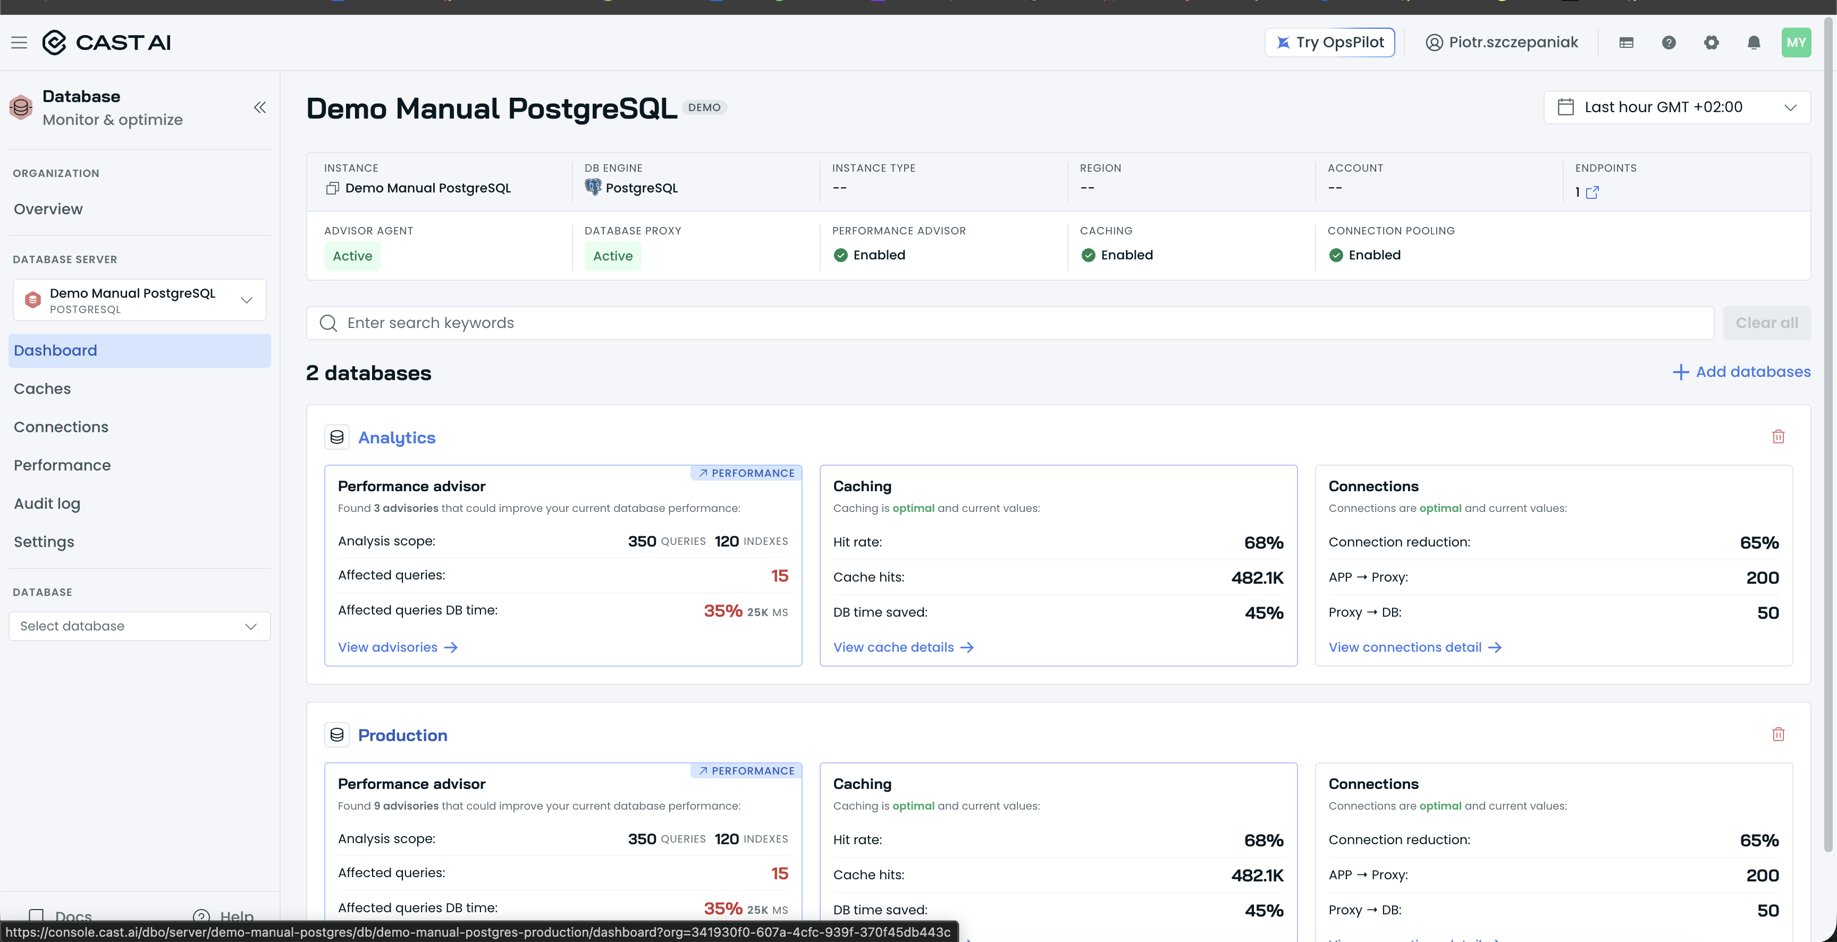Delete the Production database via trash icon
Screen dimensions: 1837x942
(x=1779, y=735)
